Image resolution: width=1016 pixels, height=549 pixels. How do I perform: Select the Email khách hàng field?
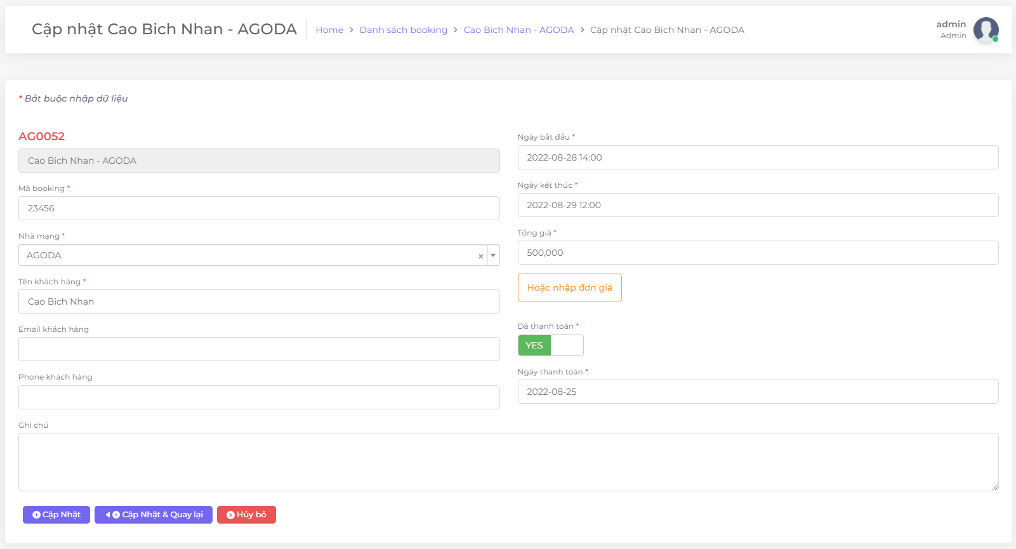point(259,349)
